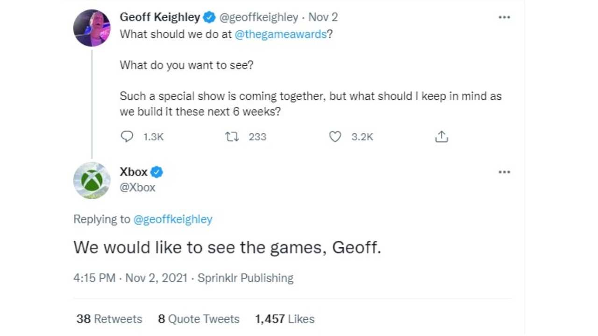Click Geoff Keighley's profile picture
The height and width of the screenshot is (336, 598).
pyautogui.click(x=92, y=28)
